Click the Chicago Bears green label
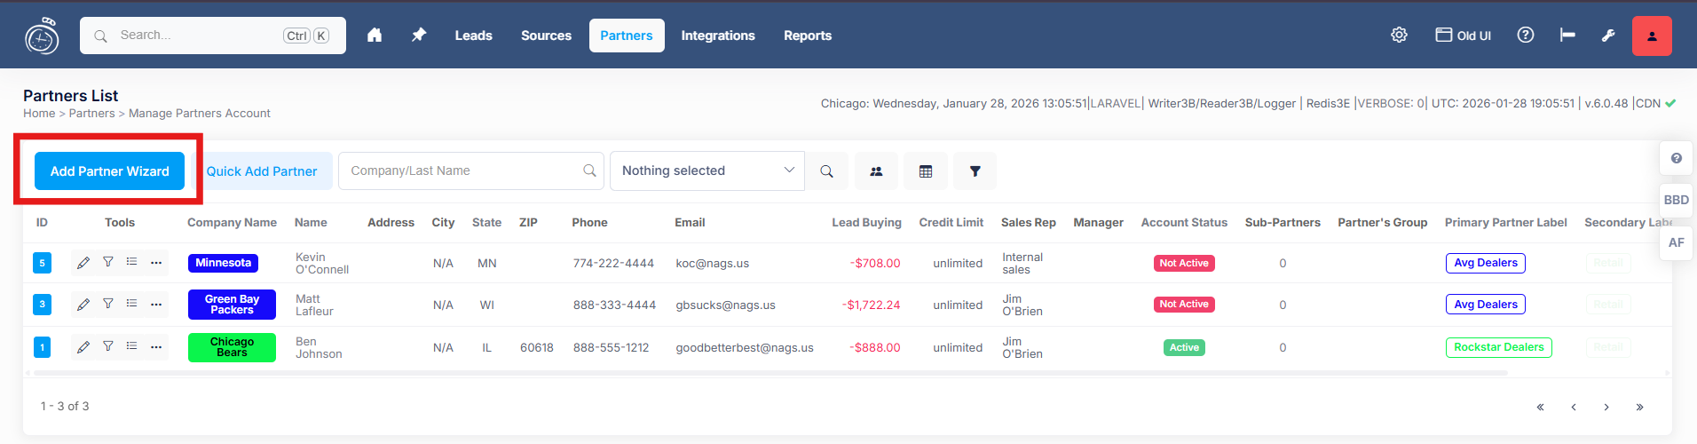Image resolution: width=1697 pixels, height=444 pixels. 232,347
